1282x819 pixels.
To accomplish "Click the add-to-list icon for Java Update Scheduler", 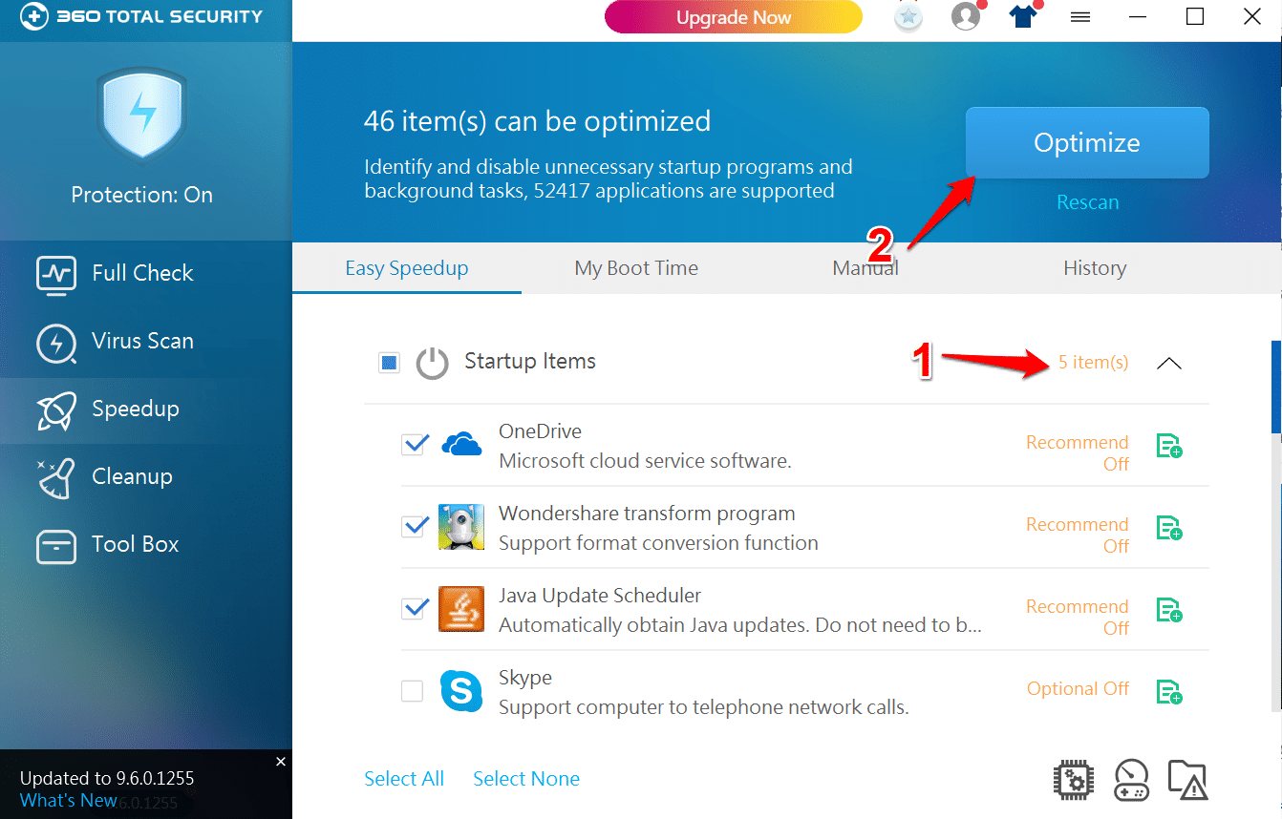I will click(x=1169, y=610).
